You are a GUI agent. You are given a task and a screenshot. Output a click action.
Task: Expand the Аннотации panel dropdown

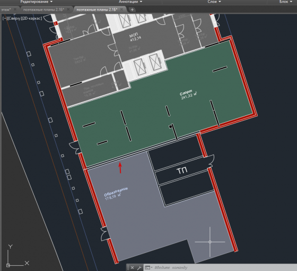(130, 2)
